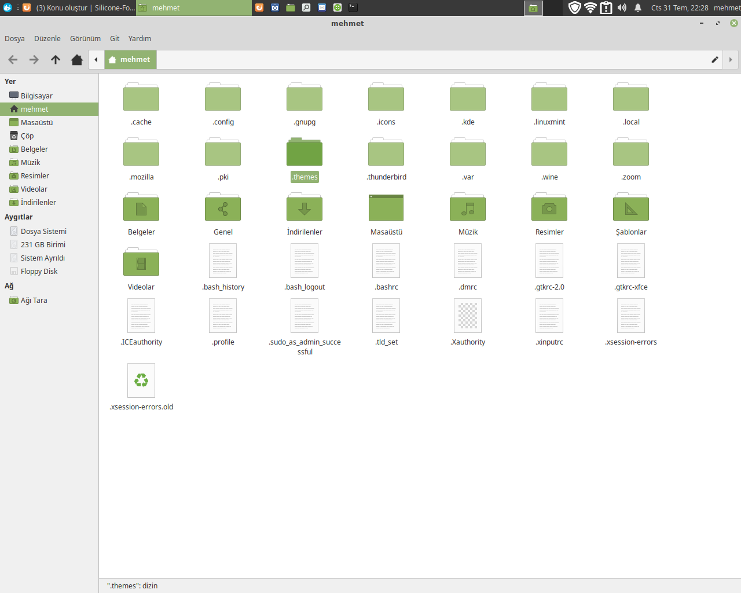Viewport: 741px width, 593px height.
Task: Open Çöp trash in the sidebar
Action: pyautogui.click(x=49, y=136)
